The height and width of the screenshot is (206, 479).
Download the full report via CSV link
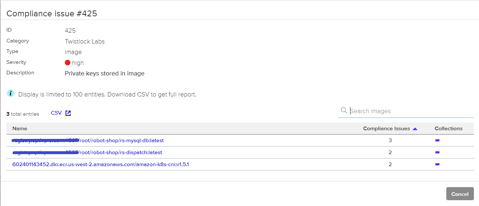(56, 113)
